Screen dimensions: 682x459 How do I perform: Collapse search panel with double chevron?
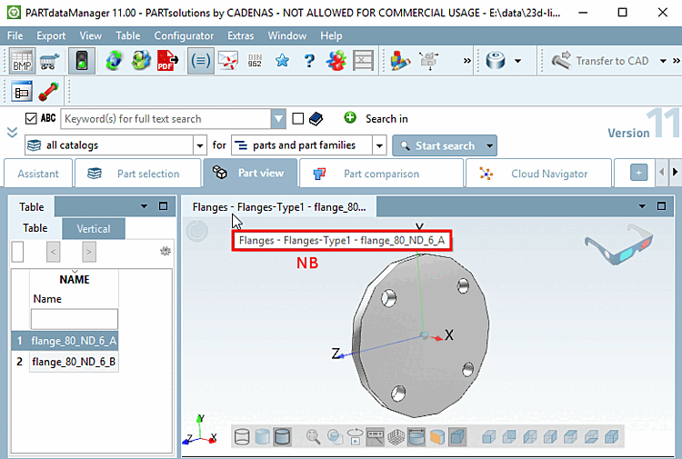tap(12, 133)
